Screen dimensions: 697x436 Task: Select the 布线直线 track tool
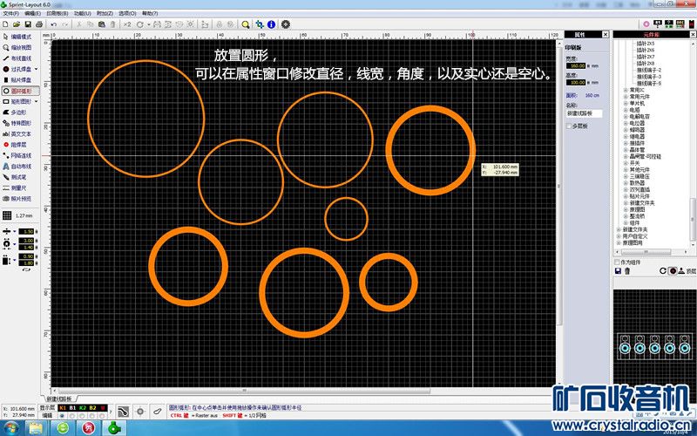tap(19, 58)
